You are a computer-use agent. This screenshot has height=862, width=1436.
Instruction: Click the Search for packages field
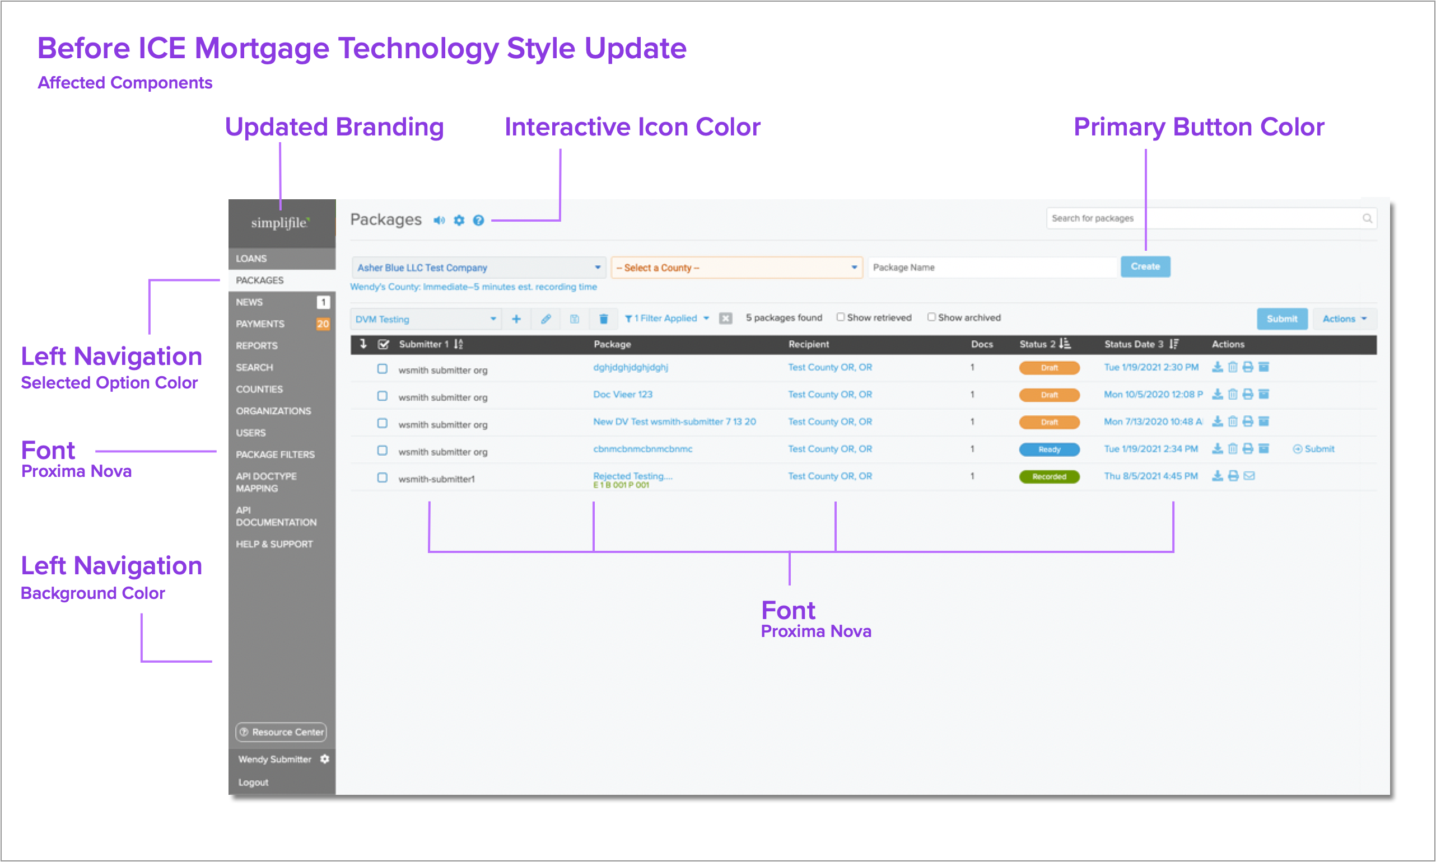[x=1211, y=218]
